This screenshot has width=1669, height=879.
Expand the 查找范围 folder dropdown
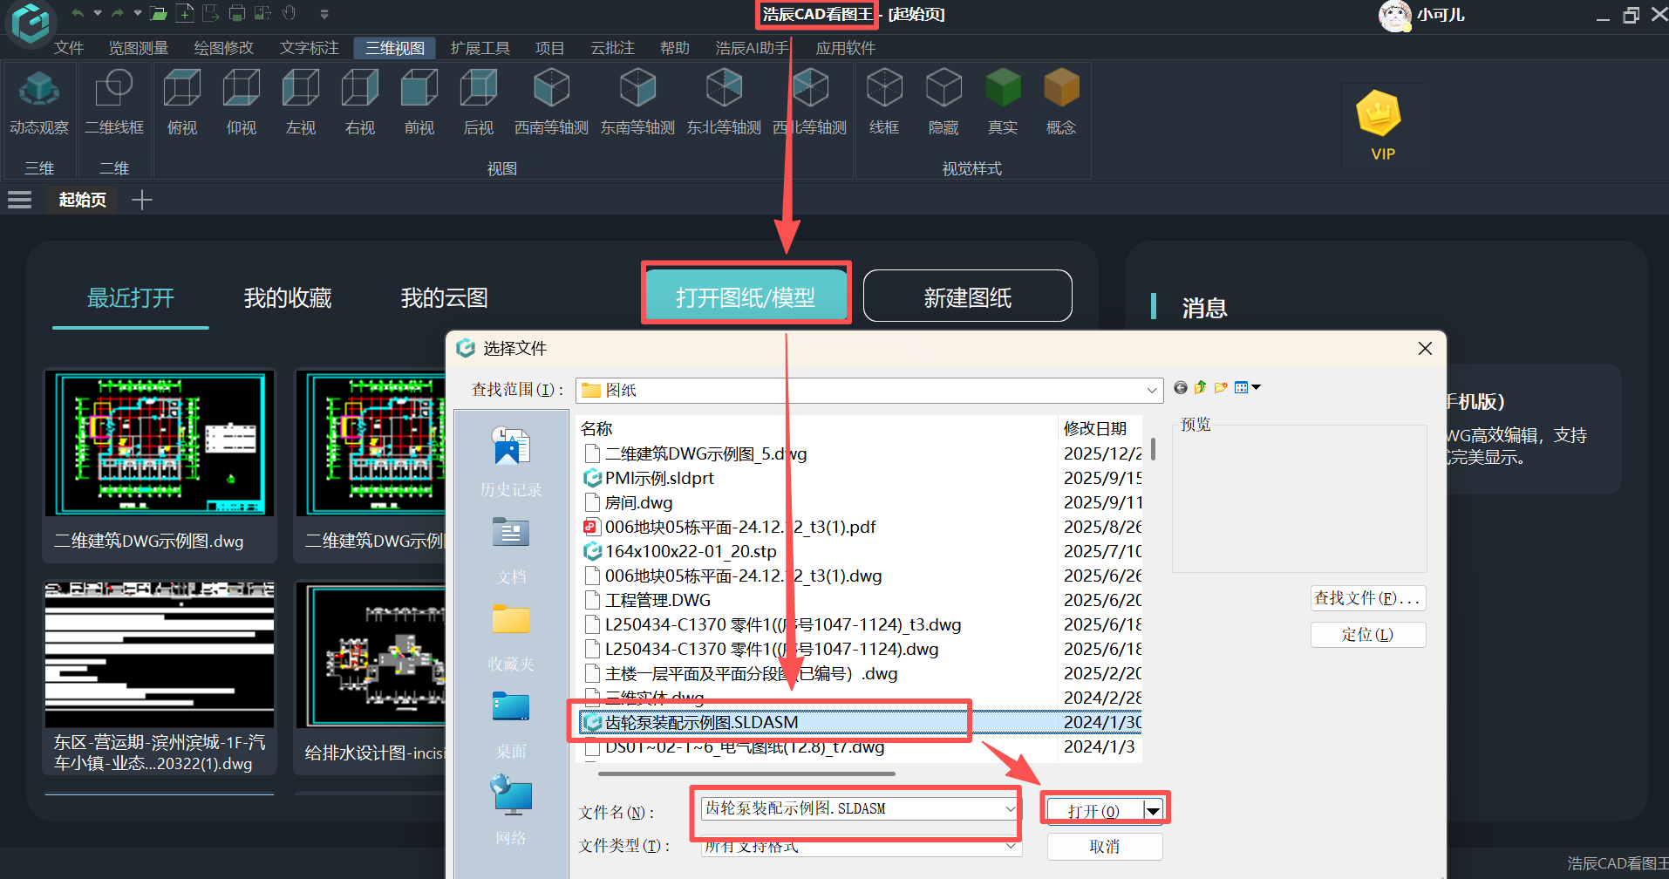(x=1152, y=390)
